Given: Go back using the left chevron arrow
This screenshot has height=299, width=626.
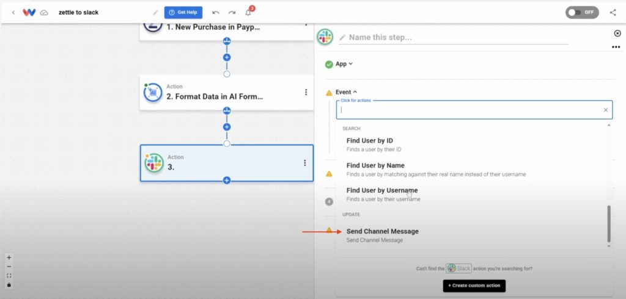Looking at the screenshot, I should tap(13, 12).
